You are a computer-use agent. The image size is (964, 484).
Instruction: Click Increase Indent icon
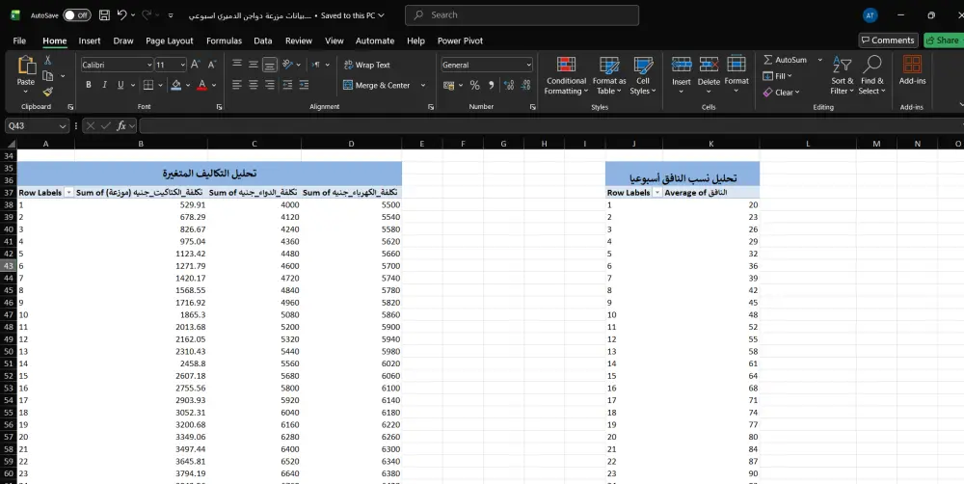[x=304, y=85]
